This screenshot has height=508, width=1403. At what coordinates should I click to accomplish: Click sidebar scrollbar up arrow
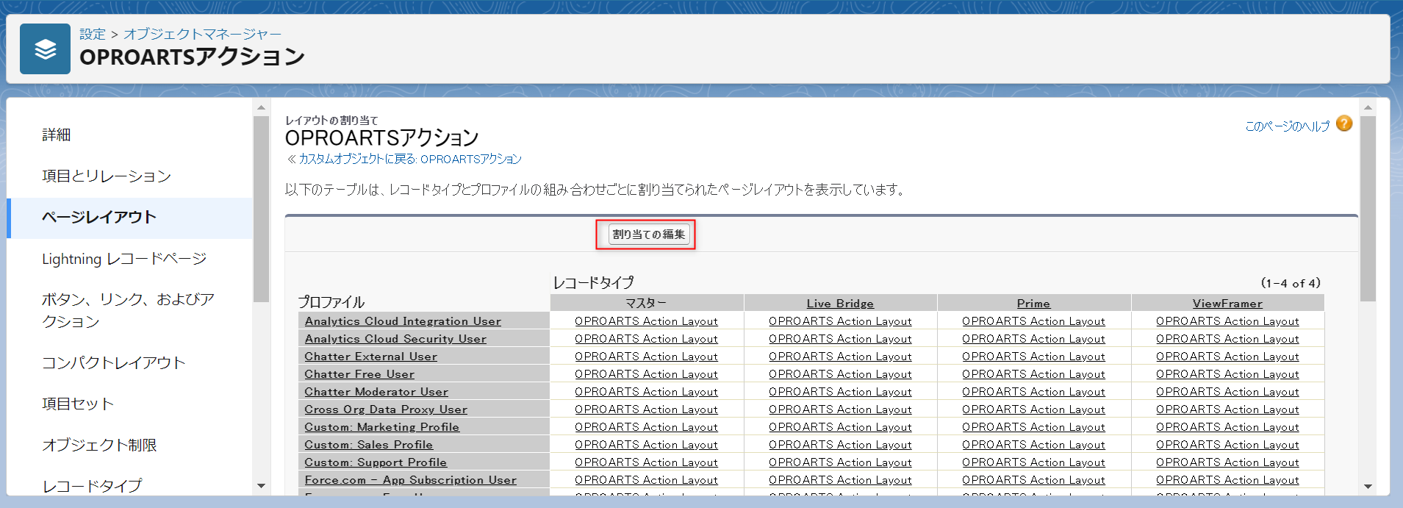261,107
